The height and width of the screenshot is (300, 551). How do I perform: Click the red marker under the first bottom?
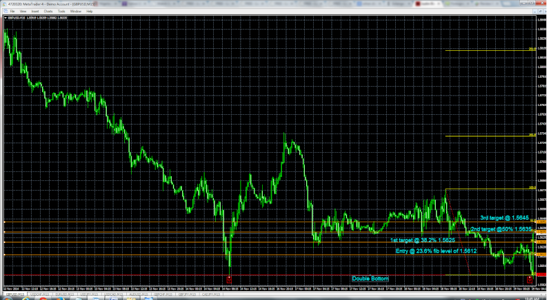[x=229, y=279]
